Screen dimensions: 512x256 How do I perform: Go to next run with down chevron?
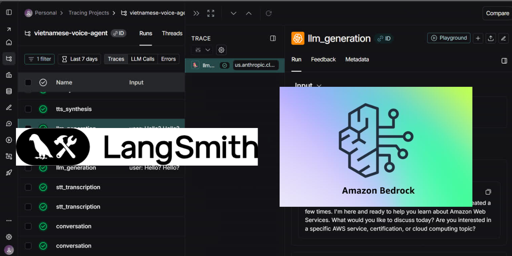pyautogui.click(x=234, y=13)
